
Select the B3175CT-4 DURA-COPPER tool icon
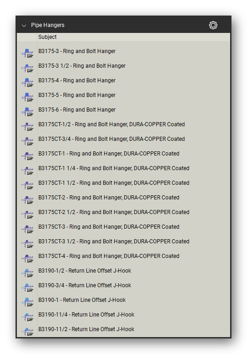pyautogui.click(x=27, y=258)
